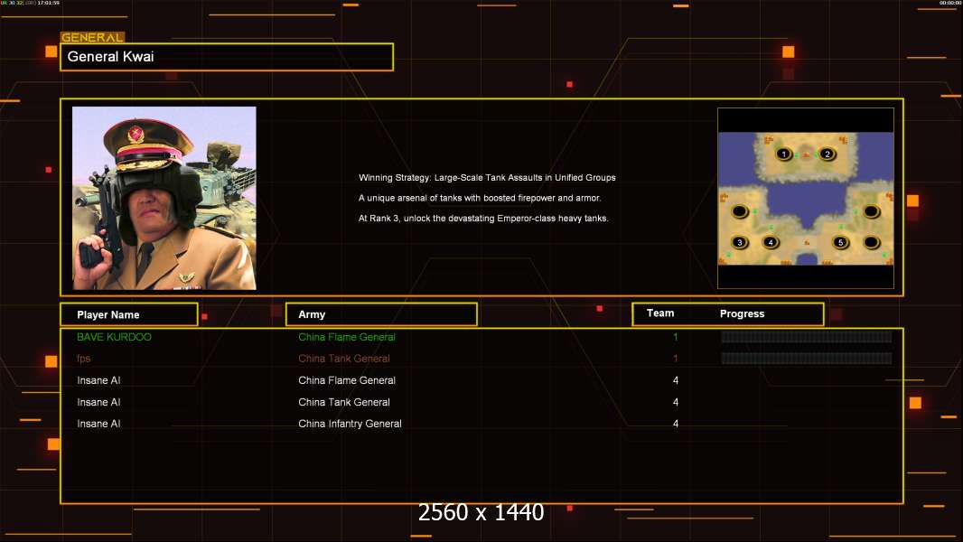The width and height of the screenshot is (963, 542).
Task: Click the Player Name column header
Action: coord(129,314)
